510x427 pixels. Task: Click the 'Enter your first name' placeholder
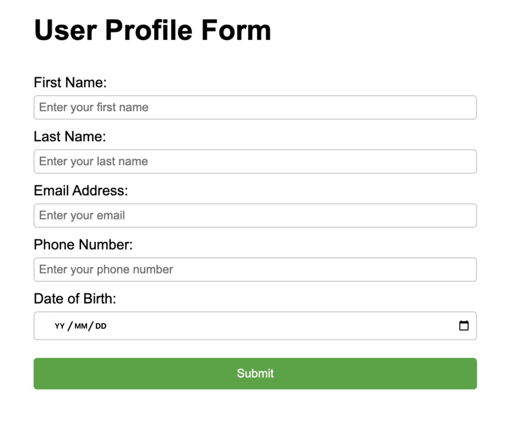point(93,108)
